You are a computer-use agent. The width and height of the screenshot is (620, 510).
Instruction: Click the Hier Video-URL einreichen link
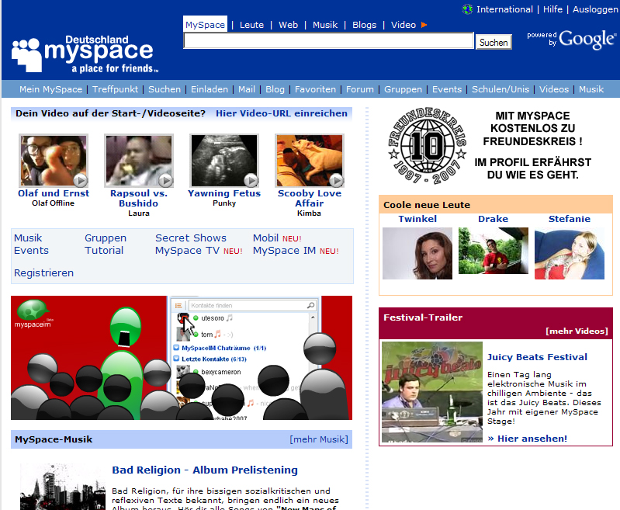point(282,113)
